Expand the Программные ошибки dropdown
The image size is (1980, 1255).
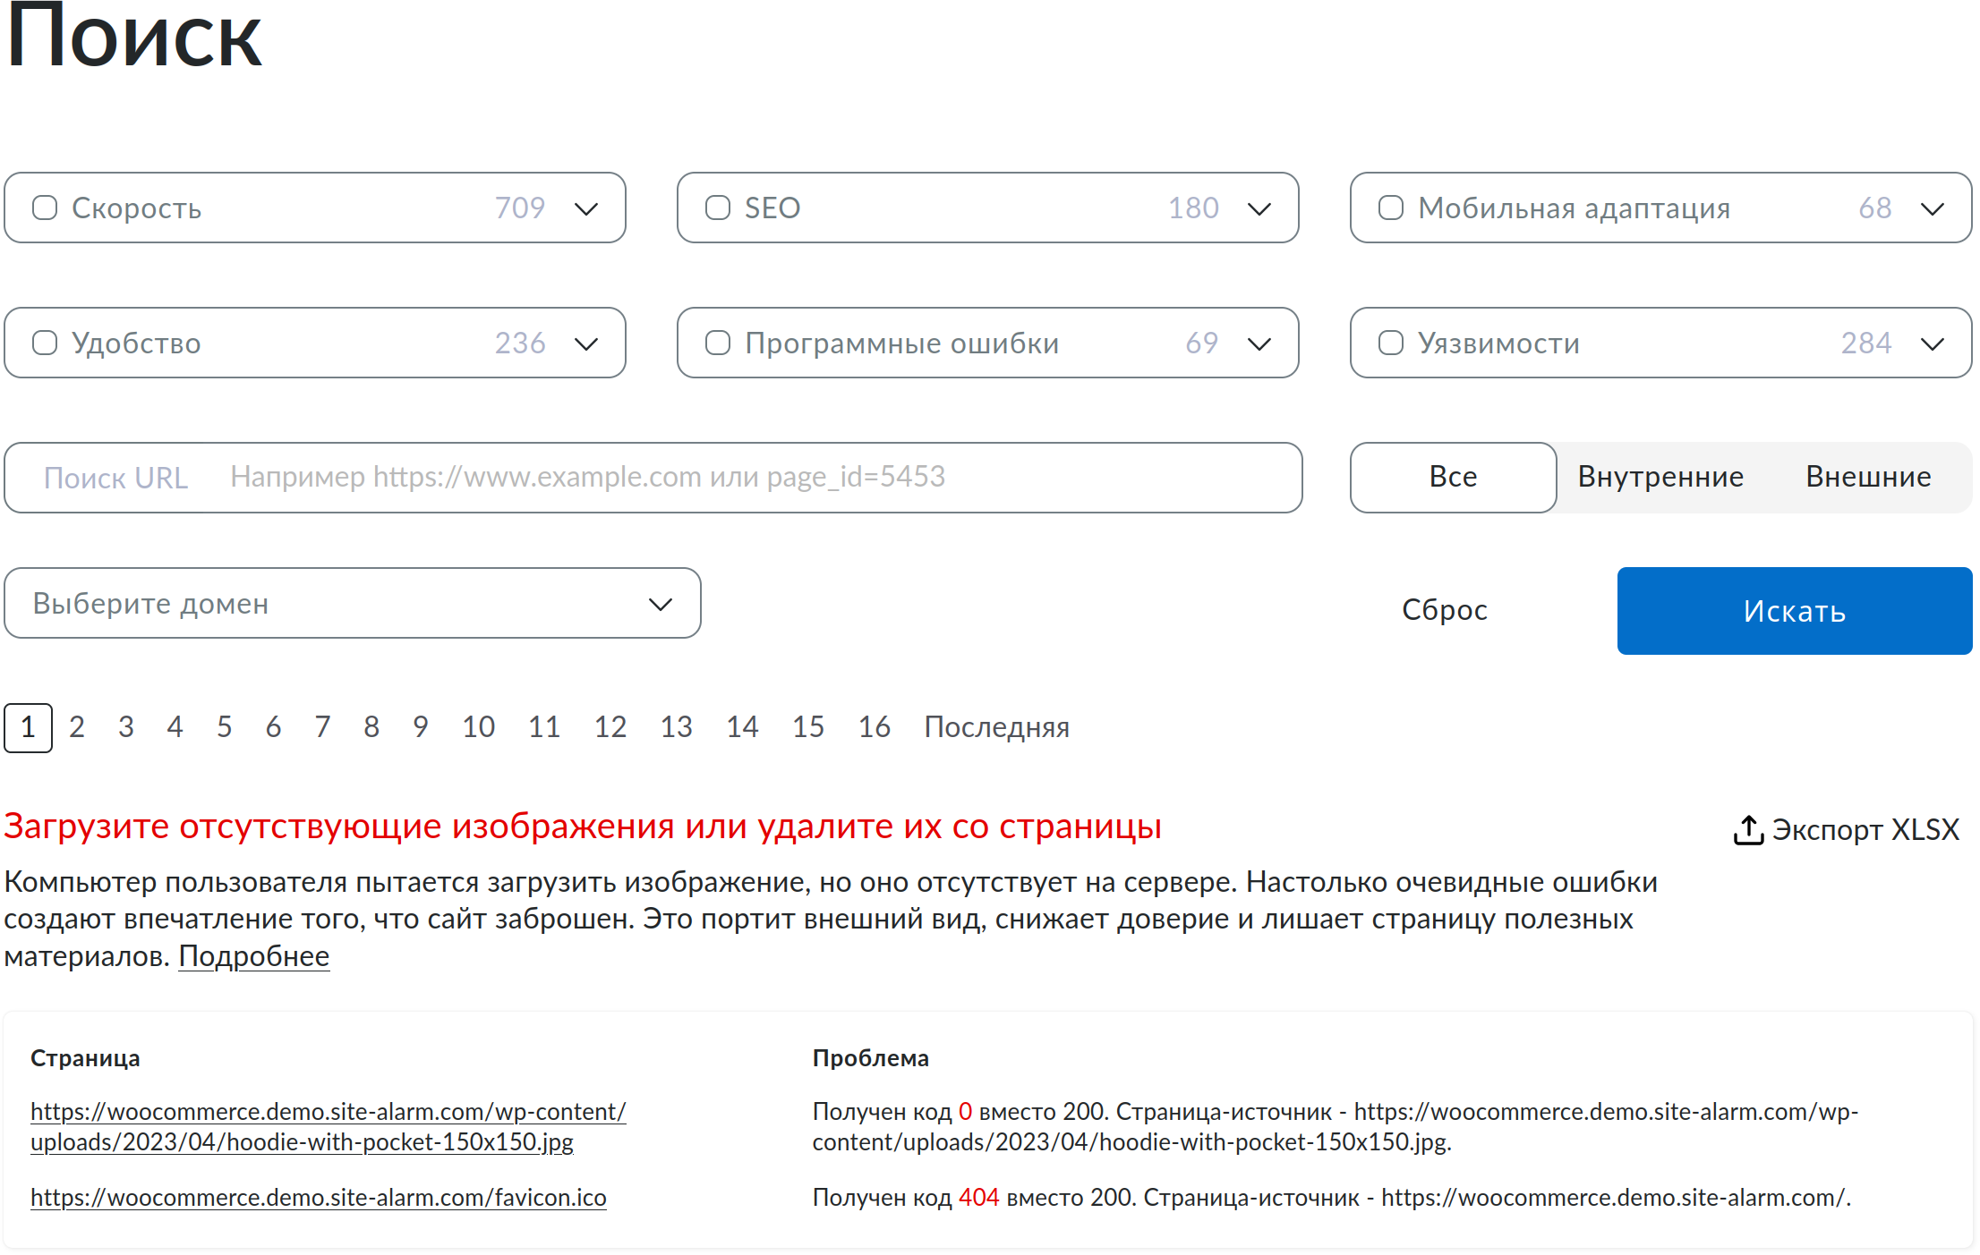(1259, 343)
